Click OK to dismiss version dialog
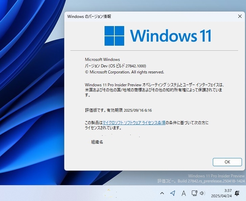Screen dimensions: 246x201 [227, 162]
